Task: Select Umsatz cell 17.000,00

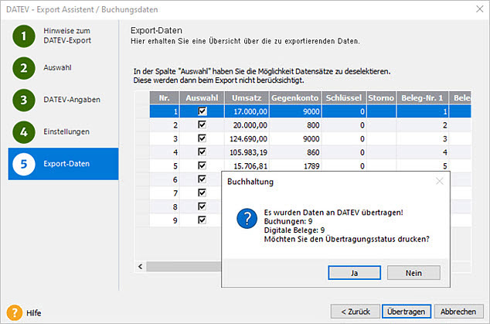Action: coord(247,111)
